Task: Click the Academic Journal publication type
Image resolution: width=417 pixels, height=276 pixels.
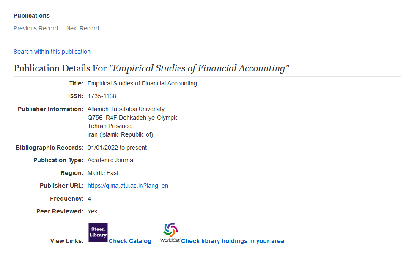Action: pos(111,160)
